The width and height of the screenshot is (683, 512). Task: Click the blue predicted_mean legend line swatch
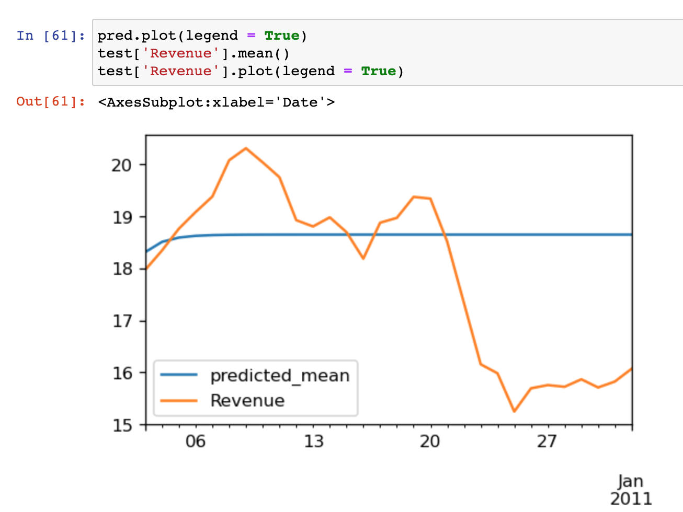click(x=179, y=375)
